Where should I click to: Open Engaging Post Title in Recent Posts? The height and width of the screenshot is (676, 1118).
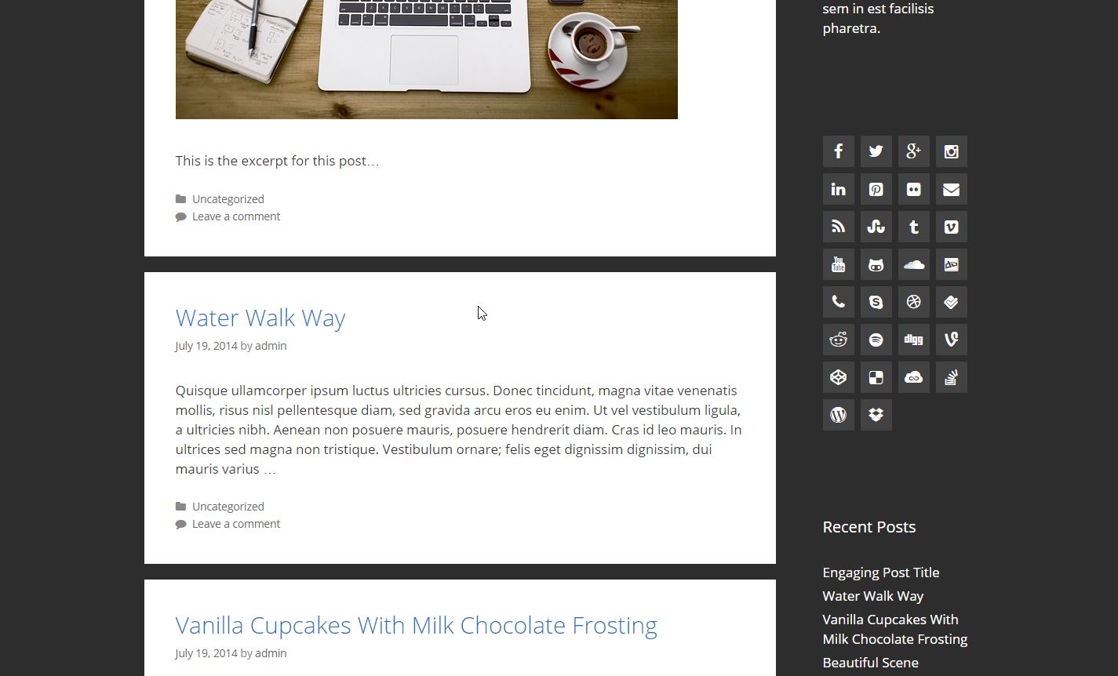[880, 572]
